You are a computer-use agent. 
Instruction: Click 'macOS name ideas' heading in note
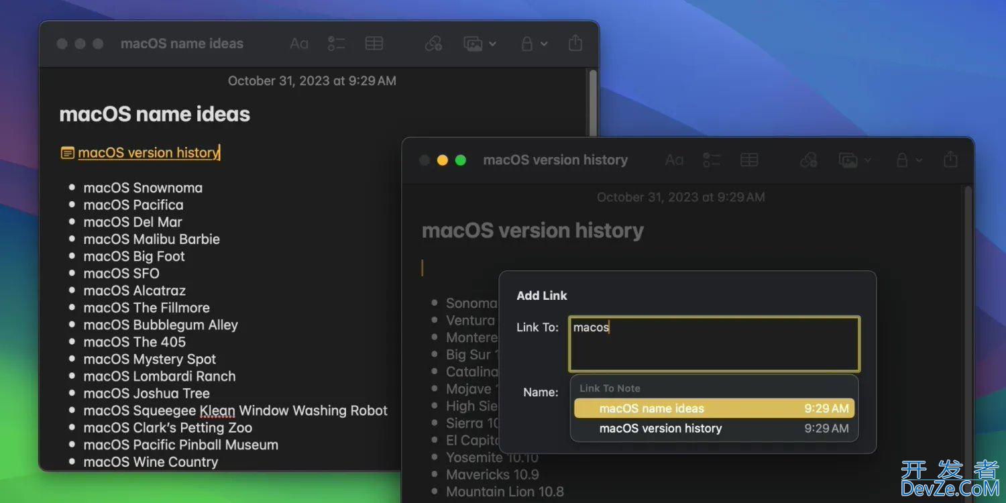point(155,115)
